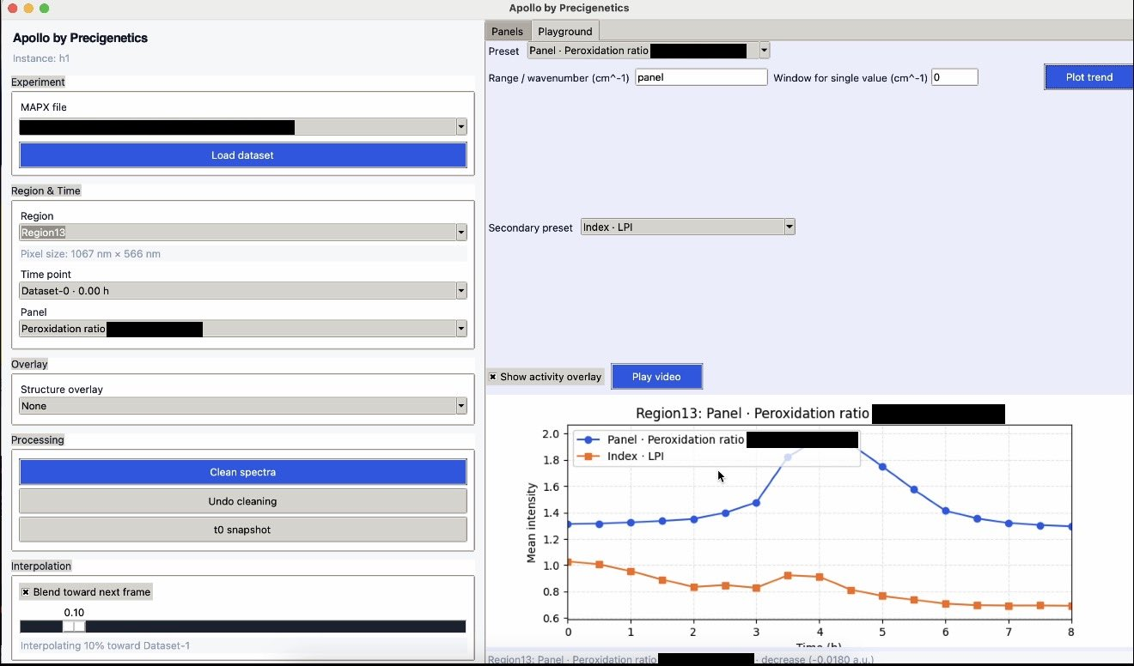Click the Mean intensity axis label
Viewport: 1134px width, 666px height.
tap(532, 523)
